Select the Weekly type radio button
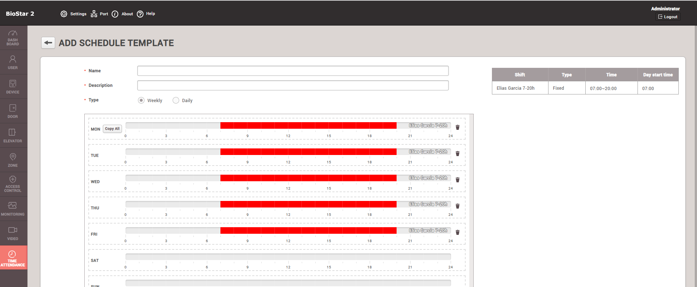This screenshot has height=287, width=697. coord(141,100)
